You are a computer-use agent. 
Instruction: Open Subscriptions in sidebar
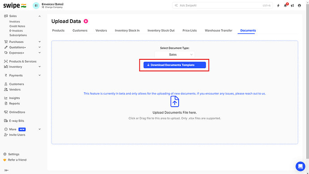click(x=18, y=35)
